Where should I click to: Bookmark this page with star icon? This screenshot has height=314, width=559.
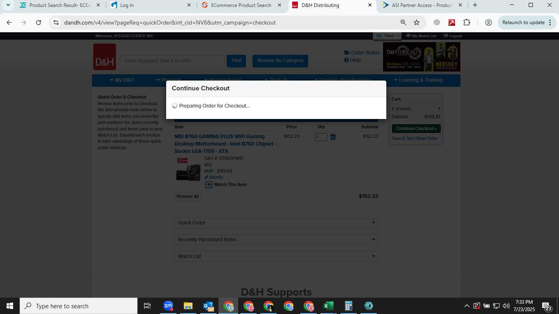coord(417,22)
